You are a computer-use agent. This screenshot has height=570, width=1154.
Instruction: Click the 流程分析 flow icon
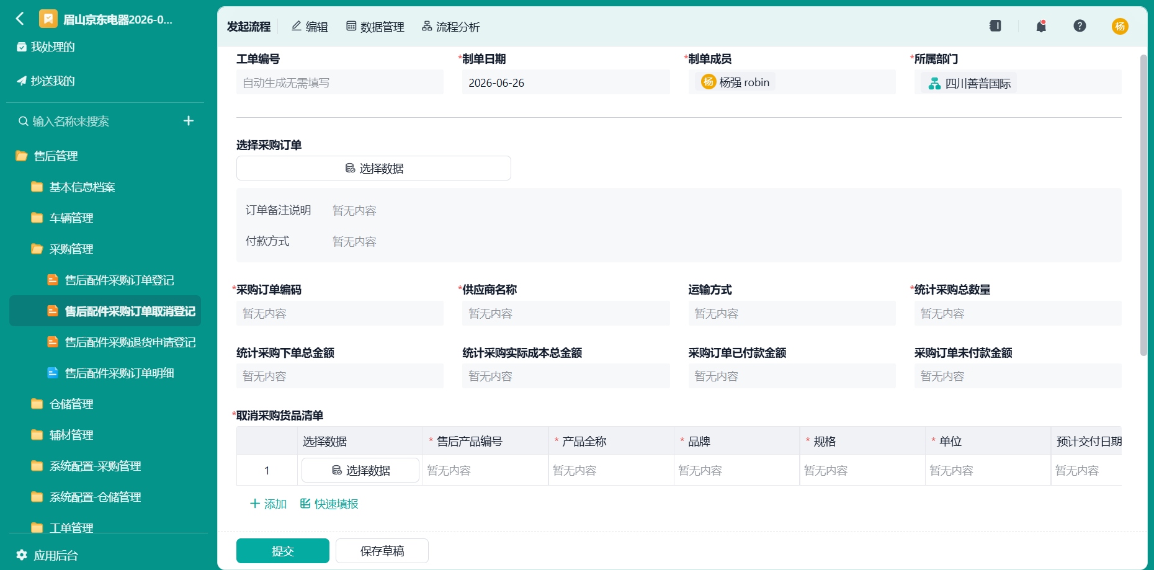[427, 26]
